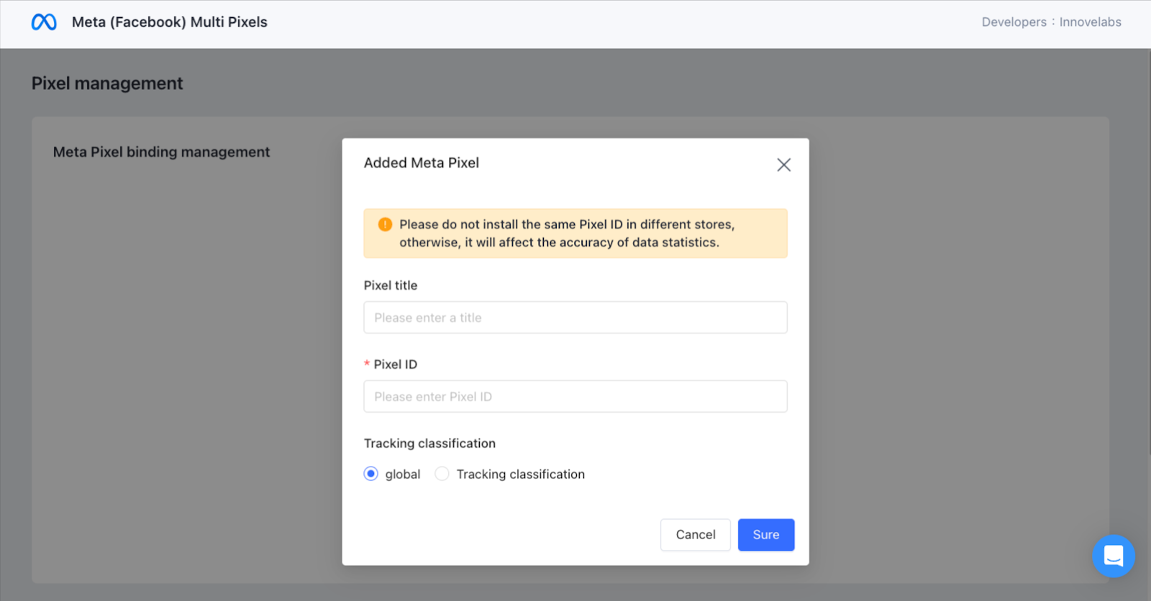Image resolution: width=1151 pixels, height=601 pixels.
Task: Open the Developers : Innovelabs link
Action: click(1051, 22)
